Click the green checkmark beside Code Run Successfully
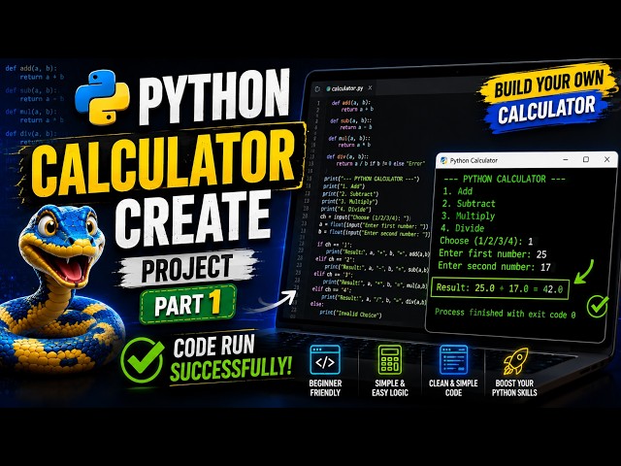This screenshot has width=621, height=466. click(x=143, y=360)
